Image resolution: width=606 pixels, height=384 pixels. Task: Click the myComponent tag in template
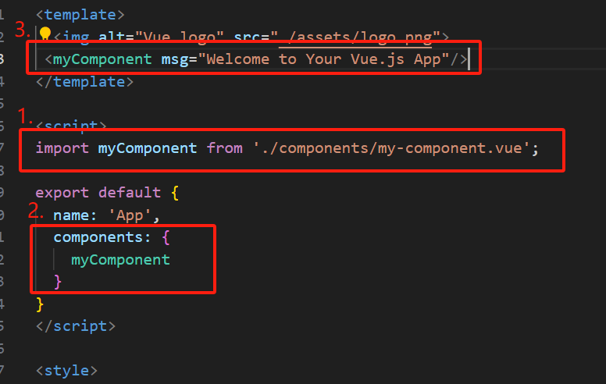click(102, 59)
